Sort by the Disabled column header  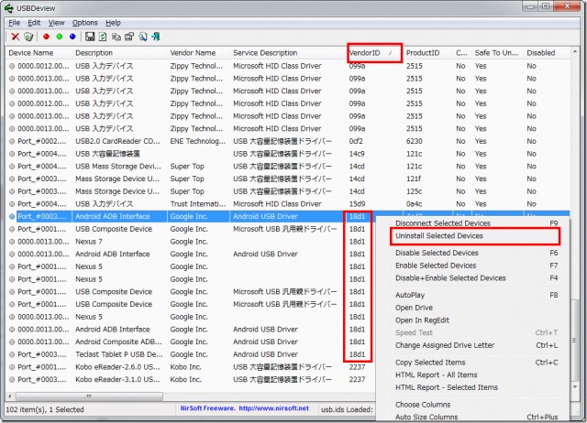[x=547, y=53]
